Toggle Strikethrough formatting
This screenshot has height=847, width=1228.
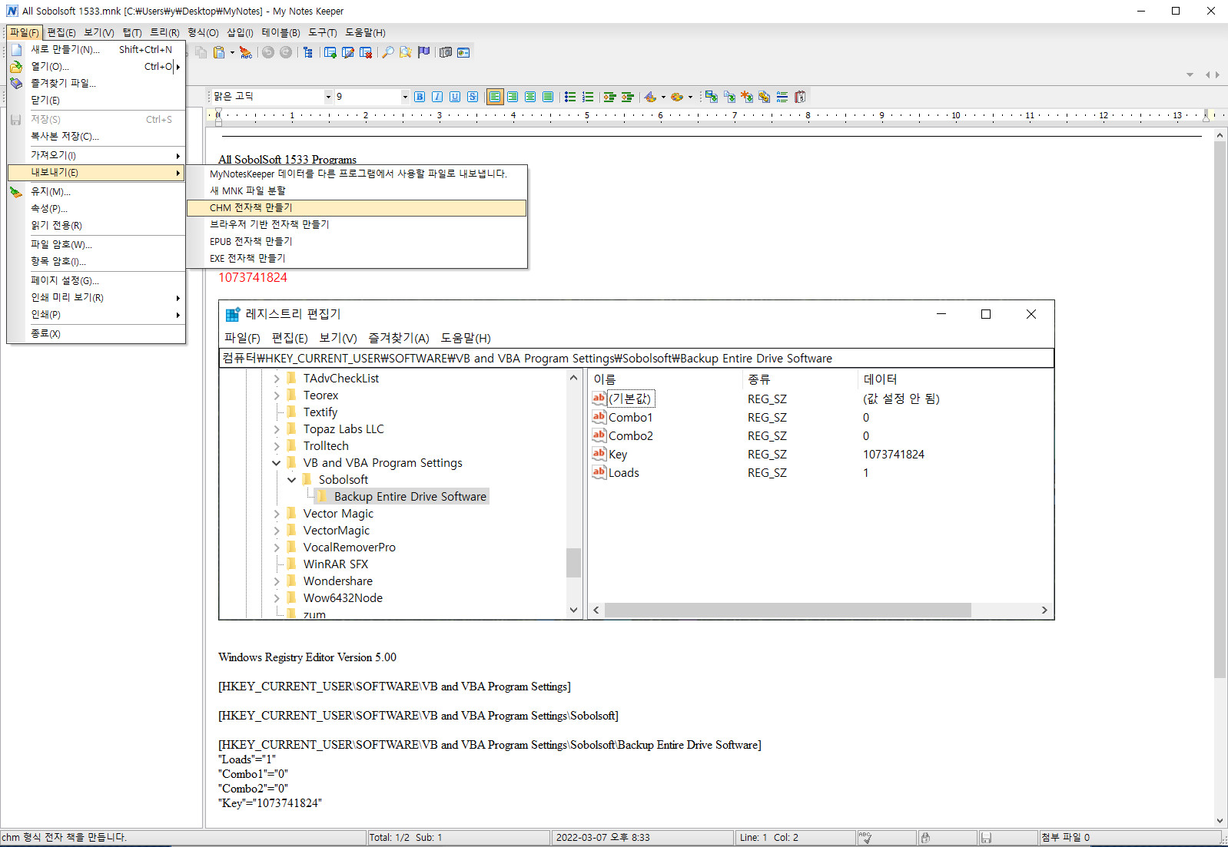pyautogui.click(x=473, y=97)
